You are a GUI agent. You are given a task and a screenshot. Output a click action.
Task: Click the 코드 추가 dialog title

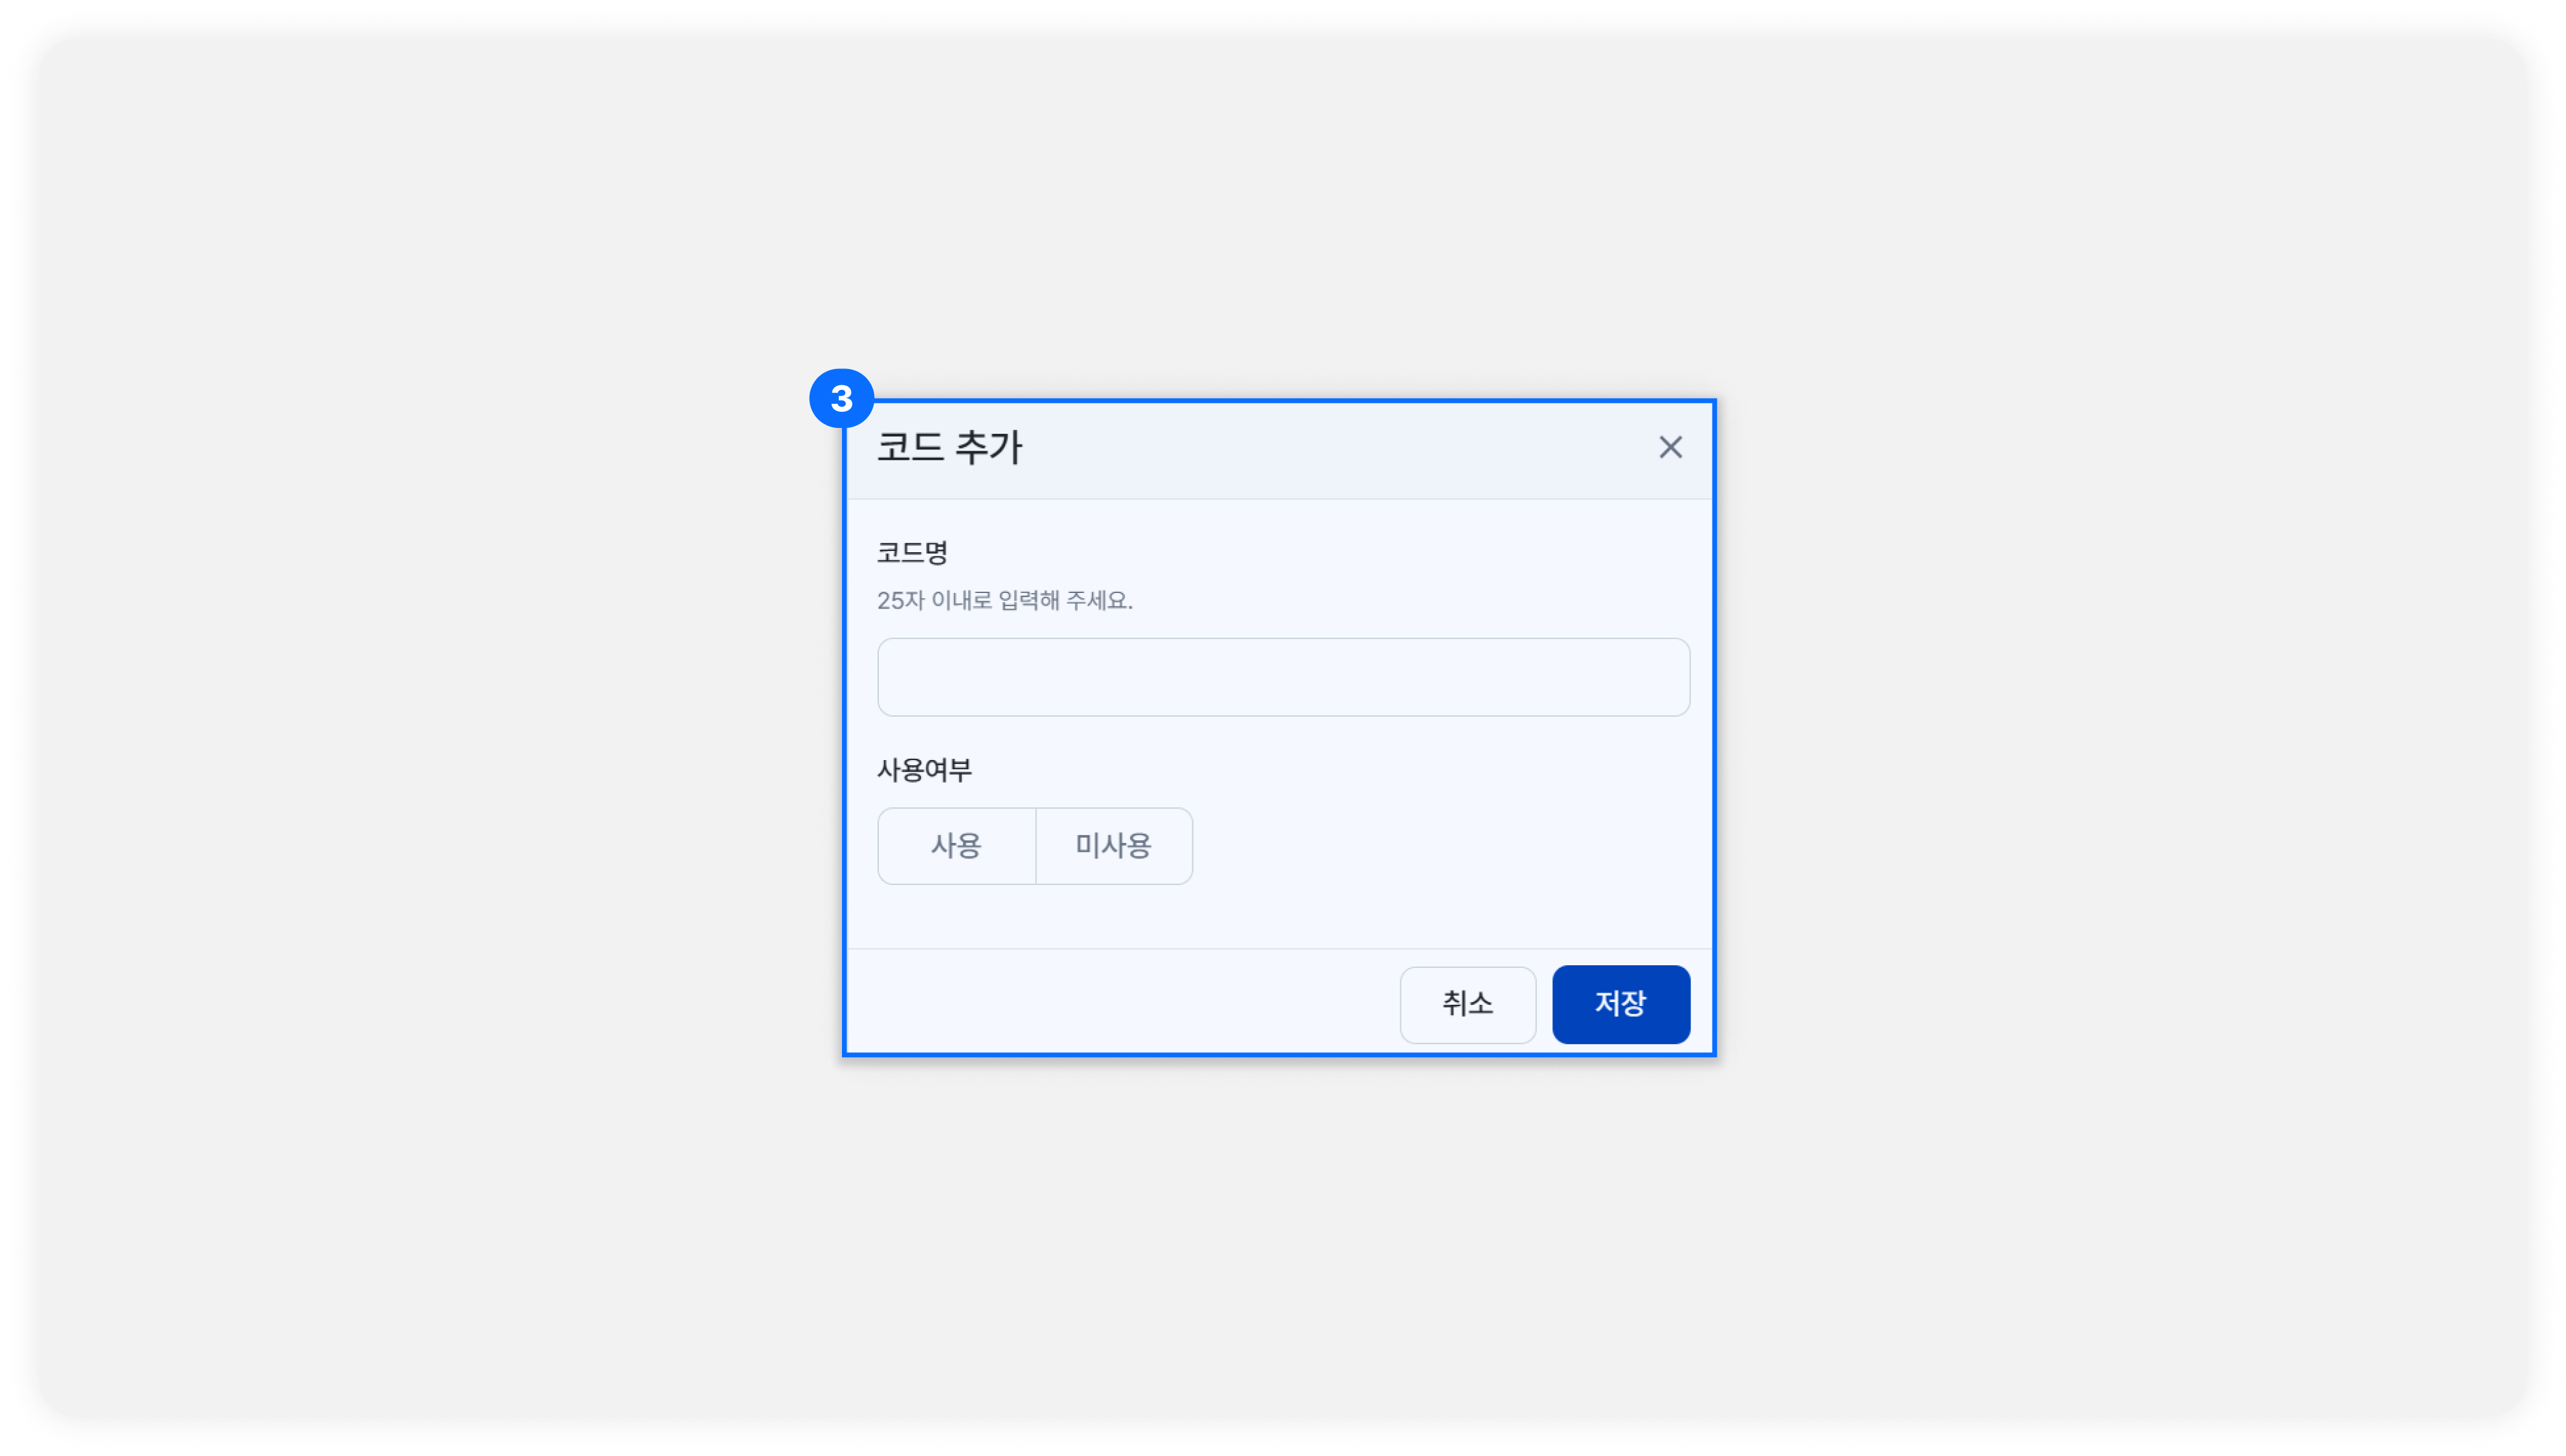948,447
